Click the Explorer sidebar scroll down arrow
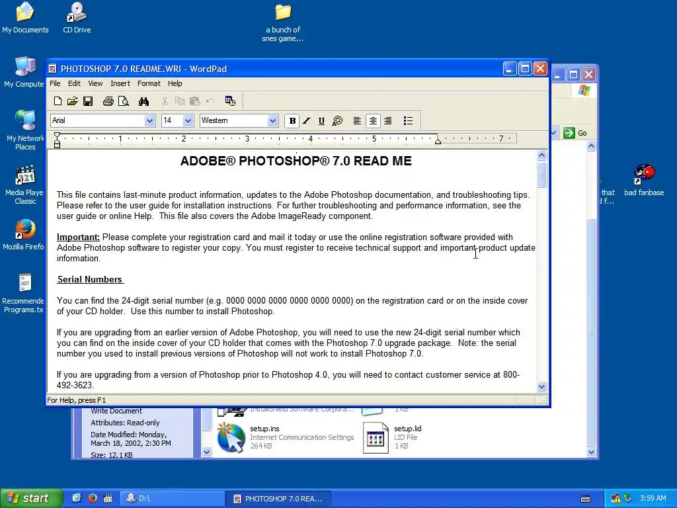Viewport: 677px width, 508px height. 206,452
